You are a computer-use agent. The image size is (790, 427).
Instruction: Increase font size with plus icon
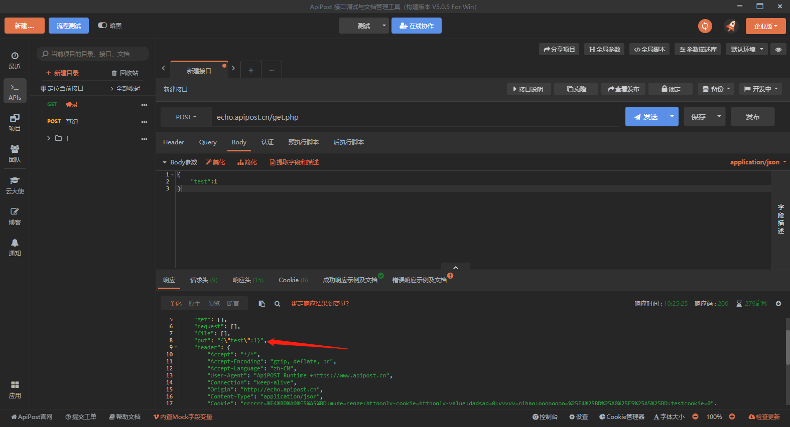click(732, 416)
